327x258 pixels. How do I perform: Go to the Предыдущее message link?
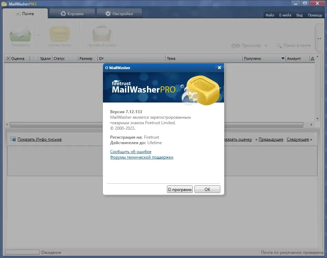click(271, 139)
